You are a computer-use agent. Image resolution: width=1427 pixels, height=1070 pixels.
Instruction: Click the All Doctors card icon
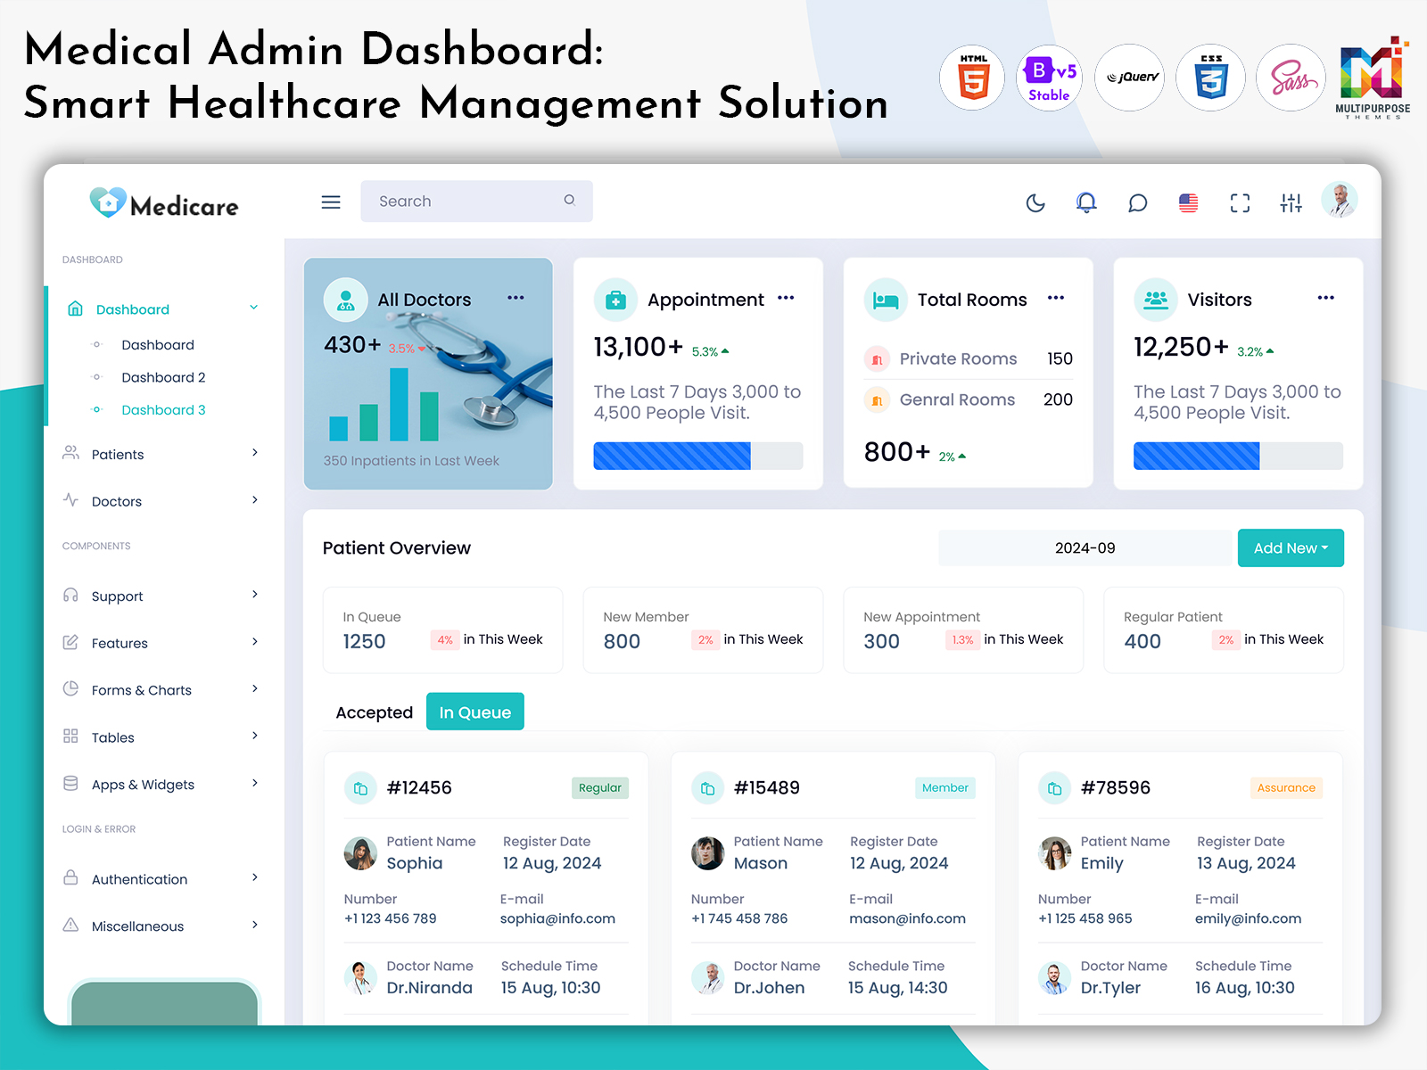tap(345, 300)
